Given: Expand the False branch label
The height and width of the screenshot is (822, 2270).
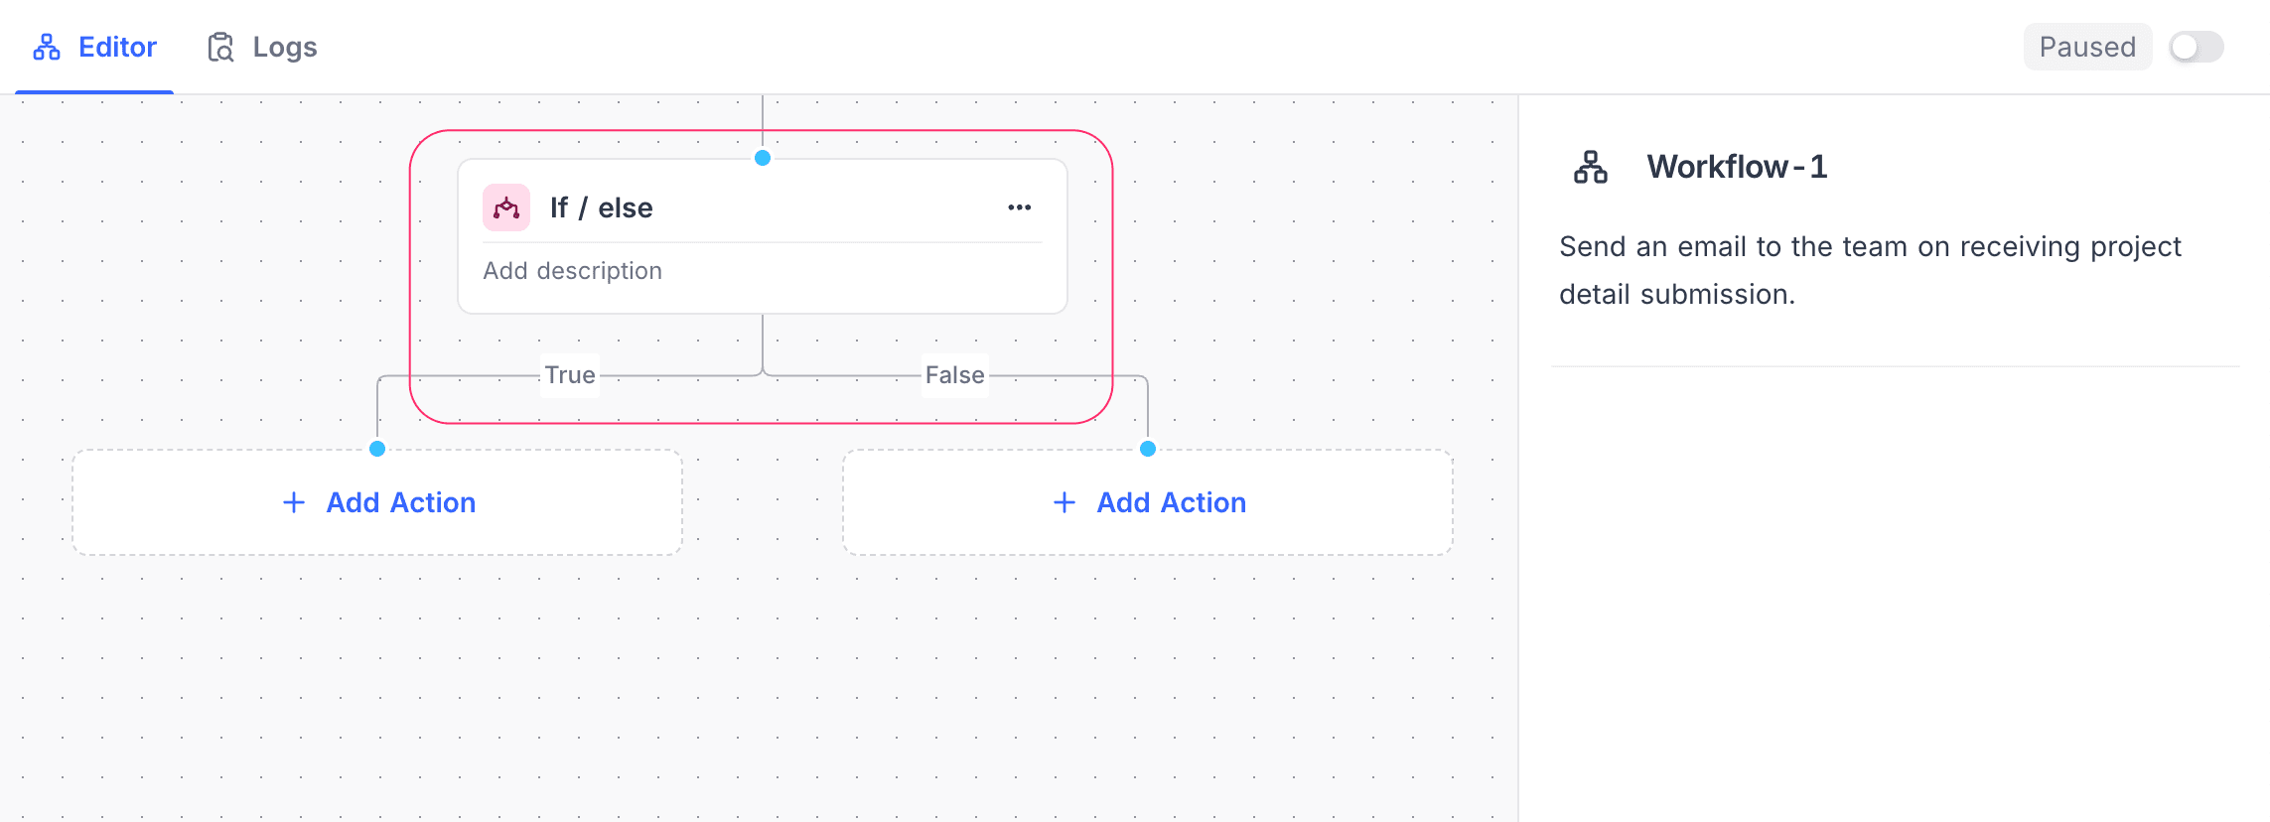Looking at the screenshot, I should (x=954, y=375).
